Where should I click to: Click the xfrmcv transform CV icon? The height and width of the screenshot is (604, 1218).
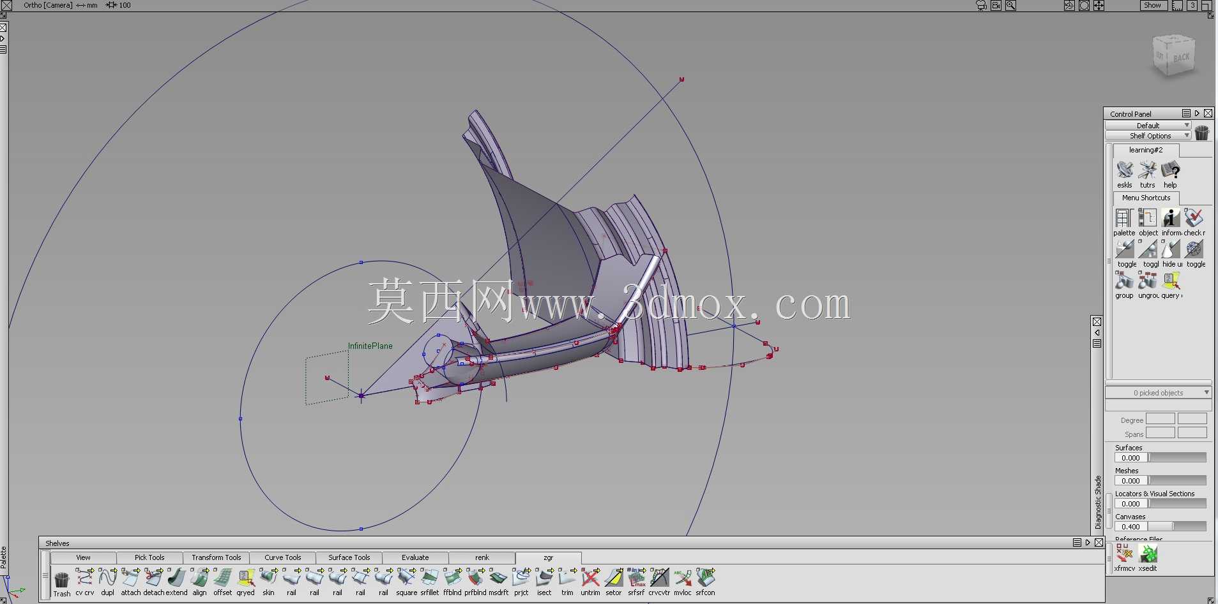tap(1125, 554)
